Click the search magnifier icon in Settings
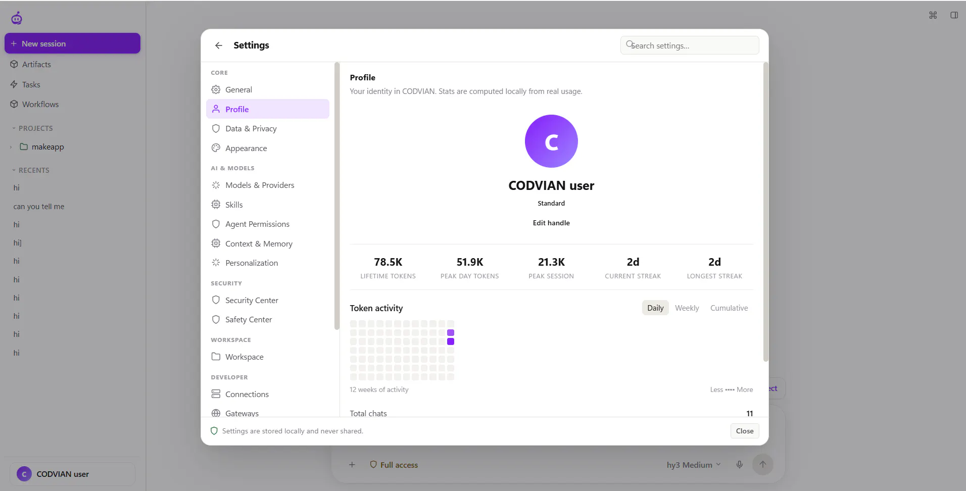 click(x=630, y=44)
